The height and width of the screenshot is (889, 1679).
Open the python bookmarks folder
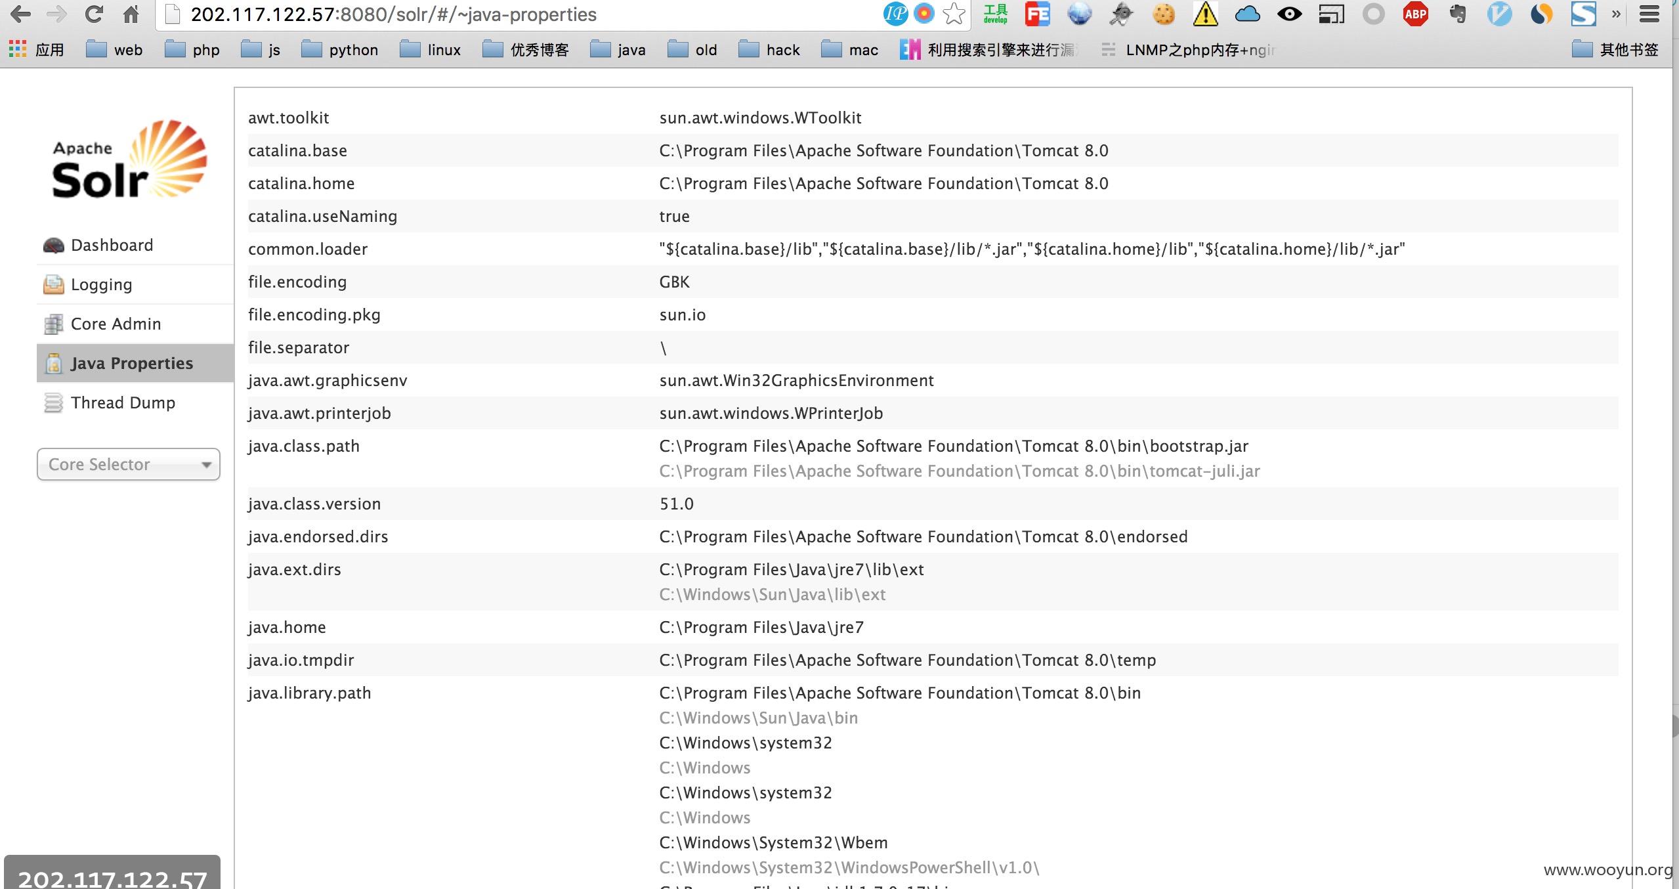click(x=339, y=50)
